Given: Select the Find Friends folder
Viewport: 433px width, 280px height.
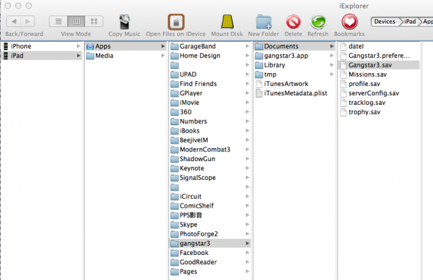Looking at the screenshot, I should tap(210, 84).
